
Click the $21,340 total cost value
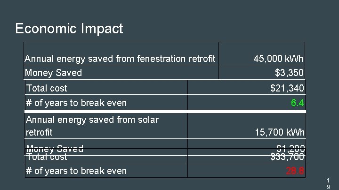coord(287,88)
